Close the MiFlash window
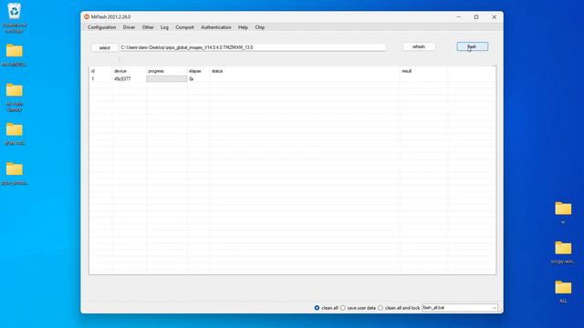 tap(495, 16)
